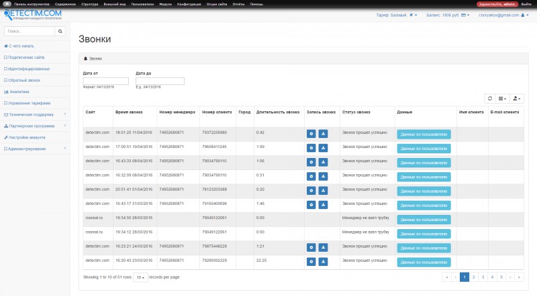Click the Дата от input field
The width and height of the screenshot is (537, 296).
click(104, 81)
